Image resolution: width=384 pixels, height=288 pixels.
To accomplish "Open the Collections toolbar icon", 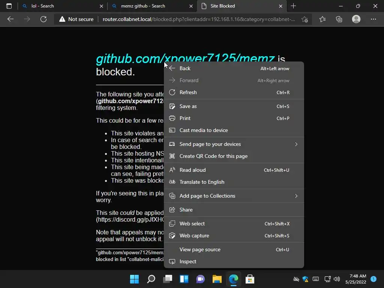I will click(x=339, y=19).
